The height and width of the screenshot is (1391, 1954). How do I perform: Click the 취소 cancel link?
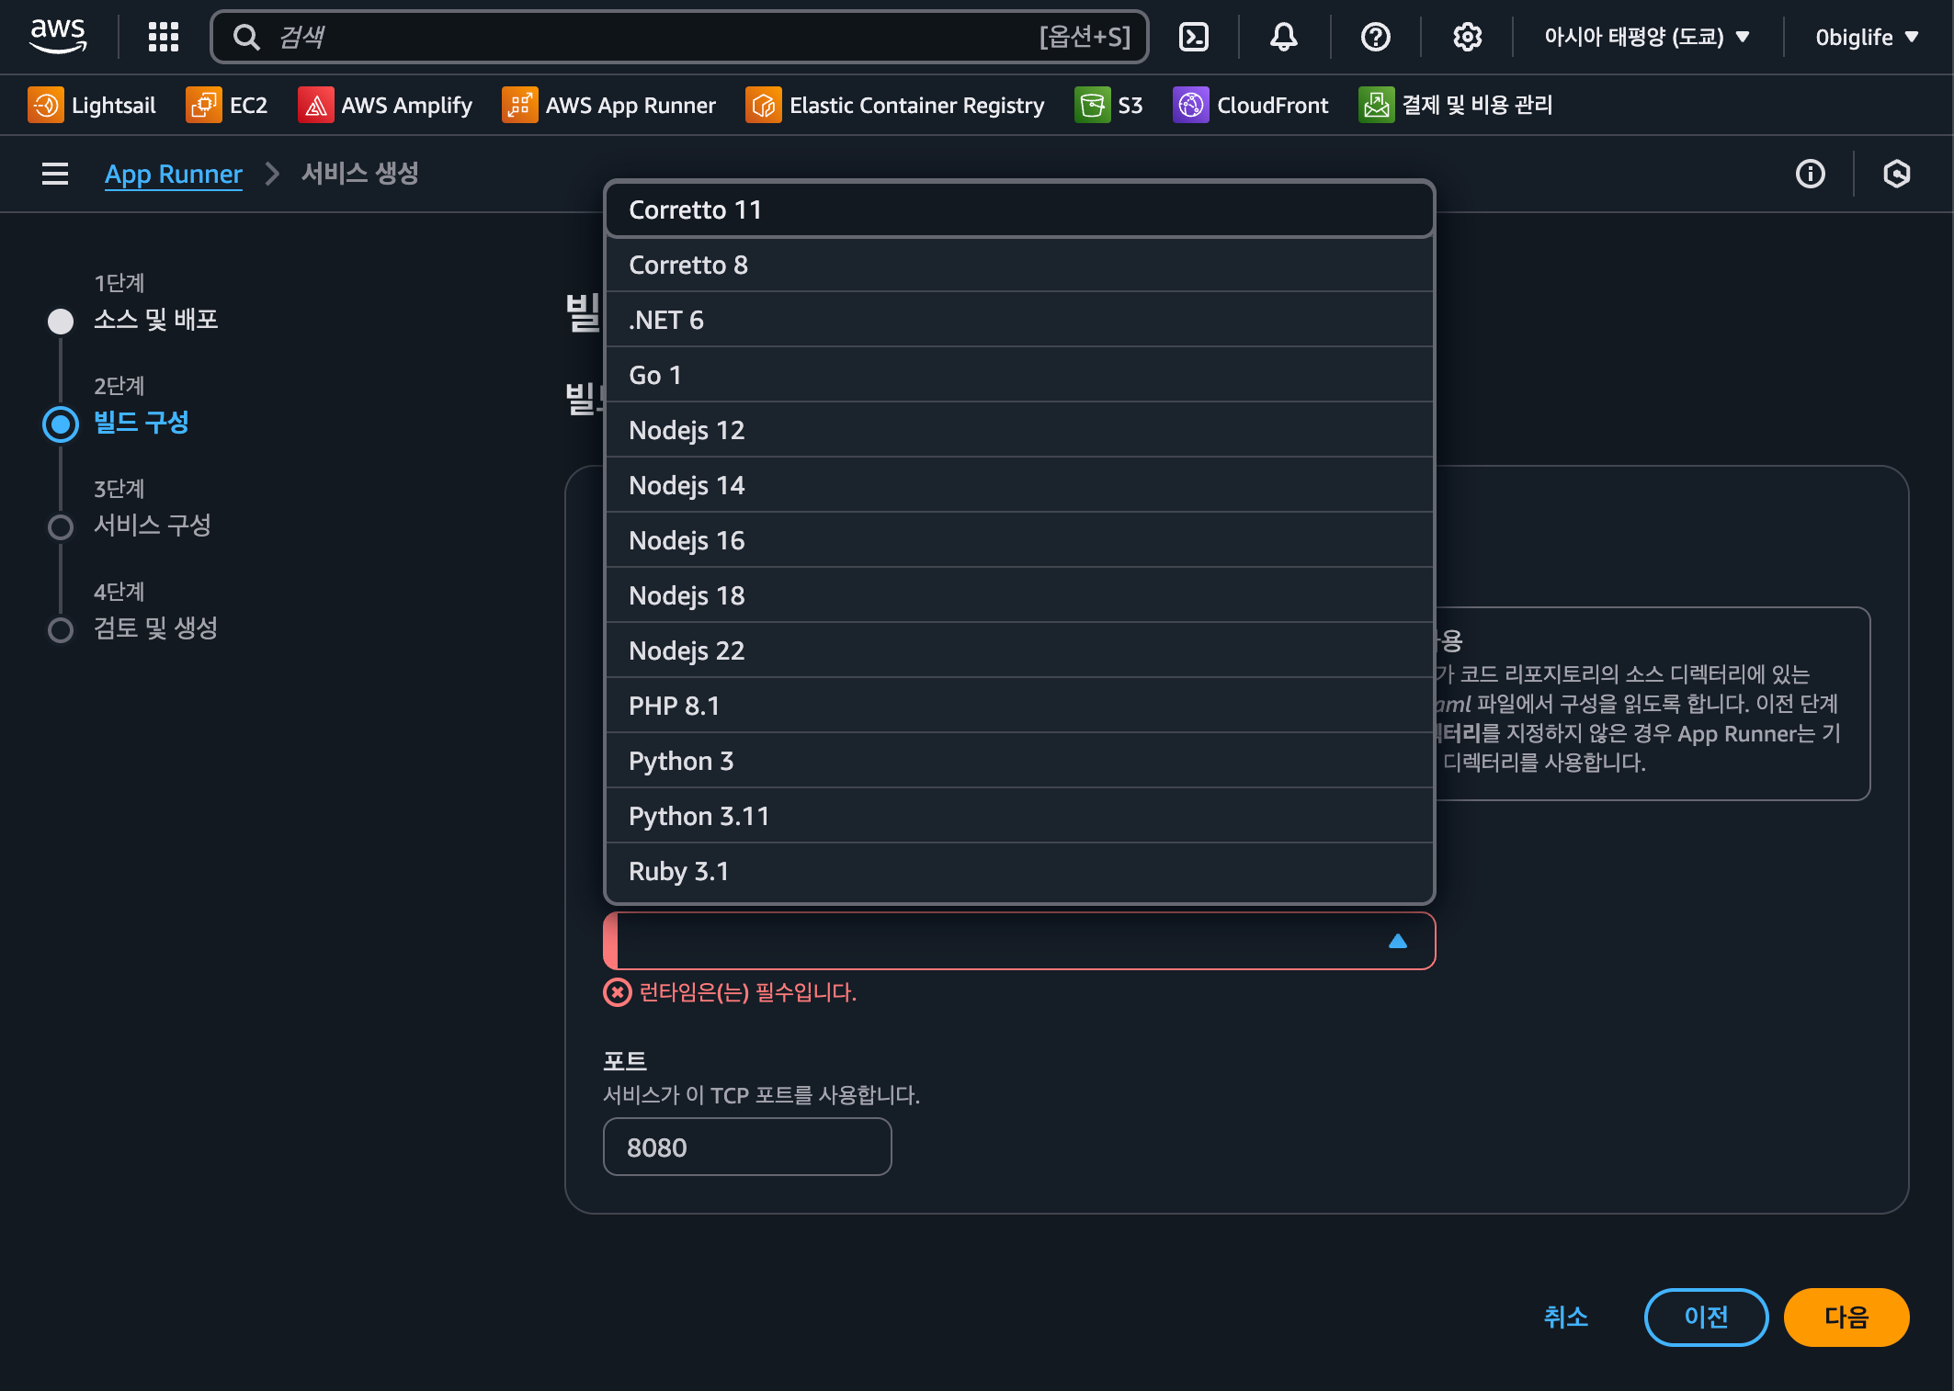(x=1566, y=1317)
